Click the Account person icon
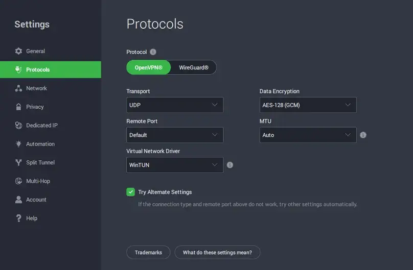Image resolution: width=413 pixels, height=270 pixels. (18, 200)
